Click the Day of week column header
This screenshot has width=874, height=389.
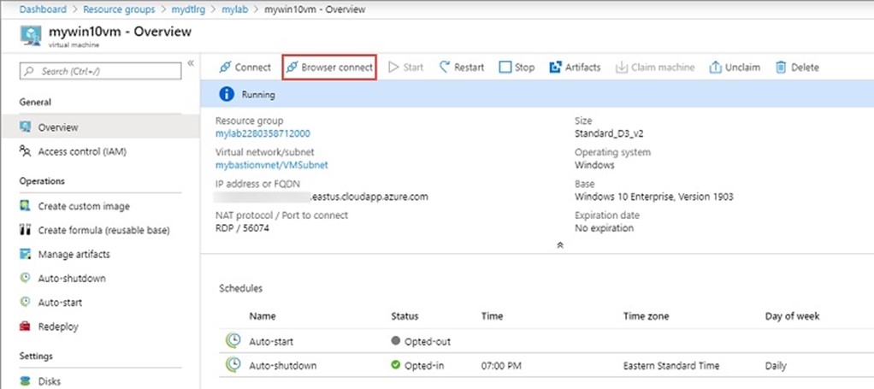[793, 316]
